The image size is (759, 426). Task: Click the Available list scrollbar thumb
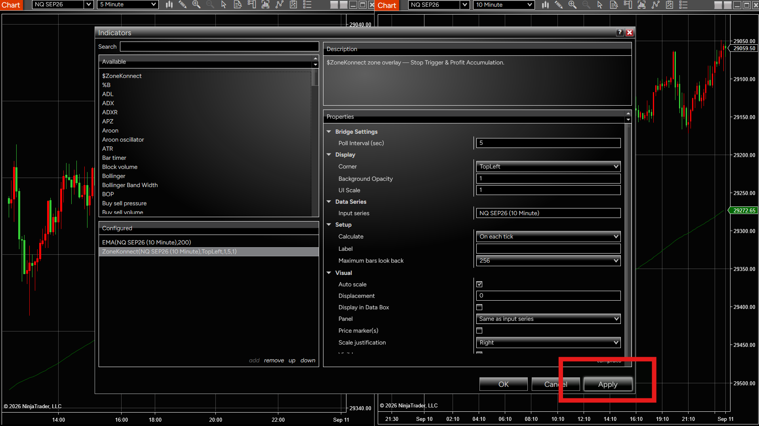[315, 78]
